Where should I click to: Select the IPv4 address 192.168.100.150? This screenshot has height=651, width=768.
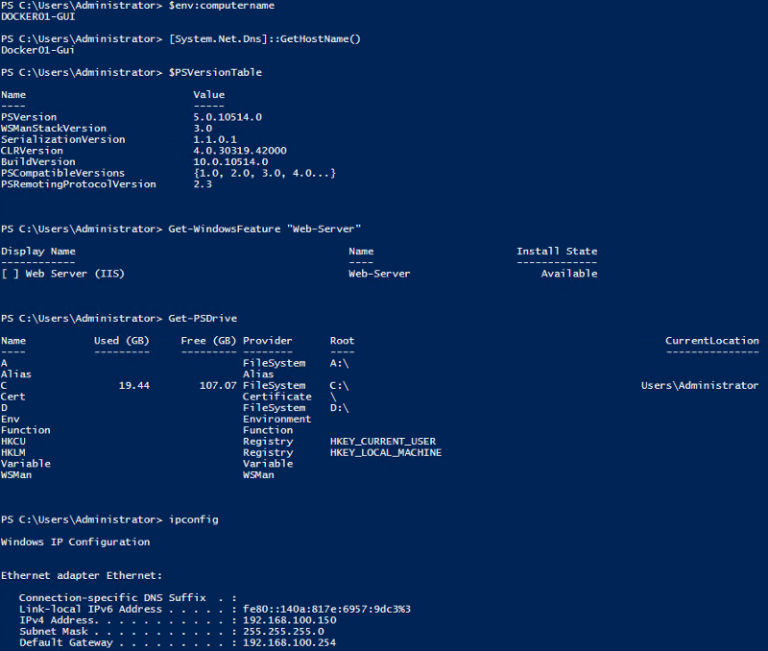point(290,620)
